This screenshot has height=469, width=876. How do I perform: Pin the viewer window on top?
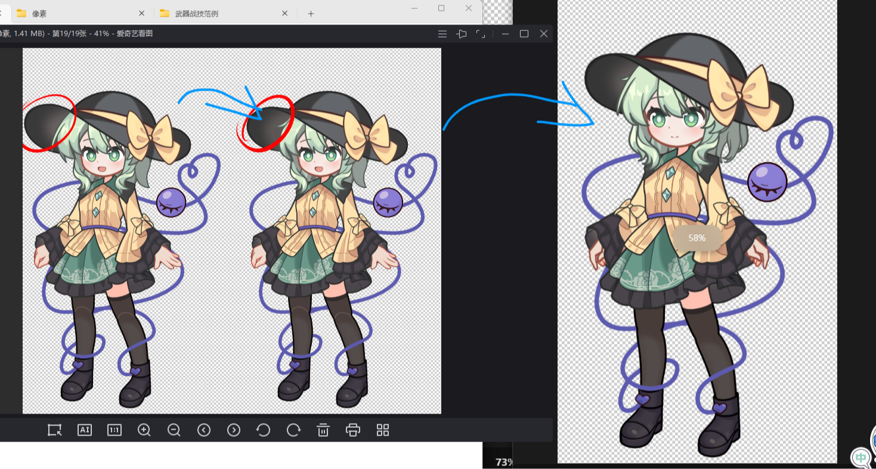click(x=462, y=34)
